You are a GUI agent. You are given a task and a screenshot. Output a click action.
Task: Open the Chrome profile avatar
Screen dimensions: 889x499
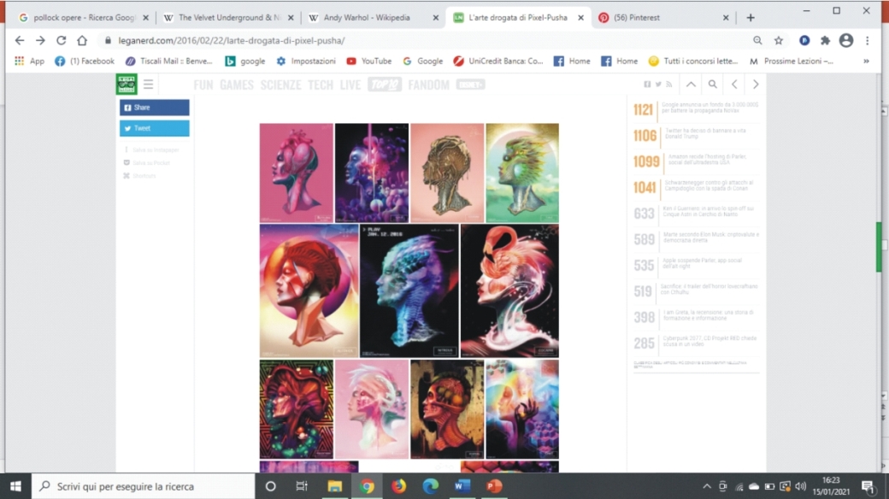point(846,40)
